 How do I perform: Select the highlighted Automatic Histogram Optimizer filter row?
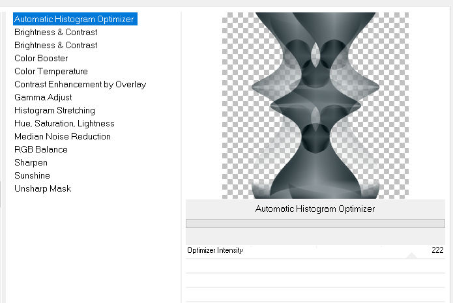tap(75, 19)
